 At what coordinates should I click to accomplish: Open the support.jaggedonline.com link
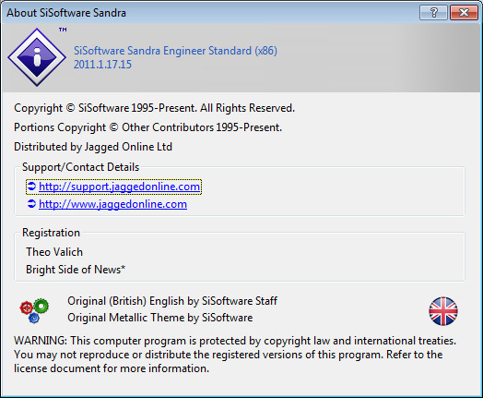[119, 187]
